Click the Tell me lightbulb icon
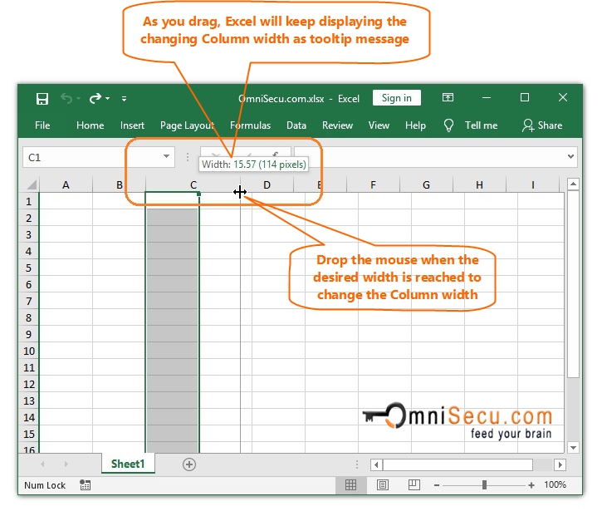 (448, 125)
